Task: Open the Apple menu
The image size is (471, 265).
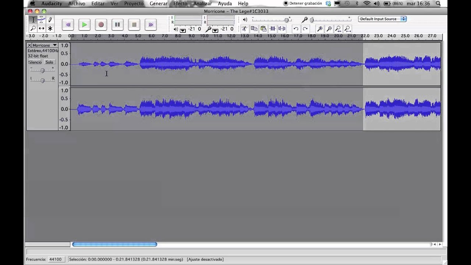Action: coord(32,4)
